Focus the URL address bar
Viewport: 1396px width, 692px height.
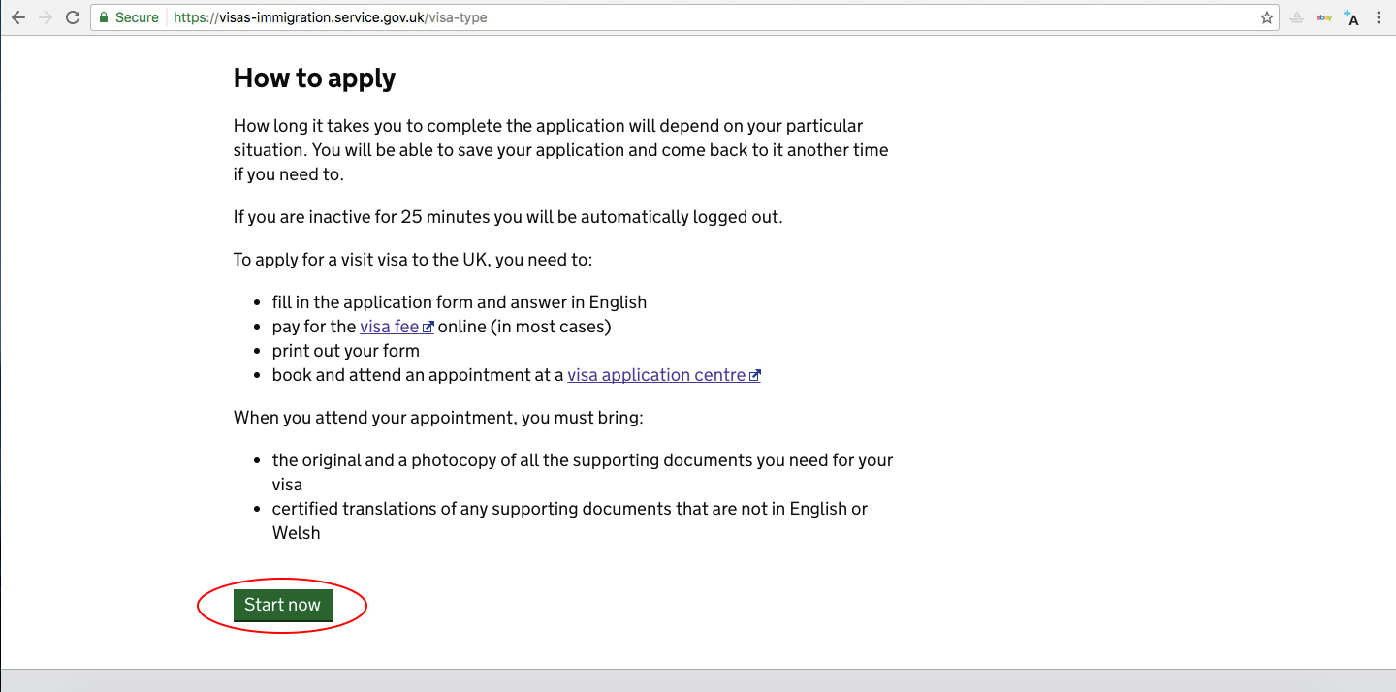point(679,17)
